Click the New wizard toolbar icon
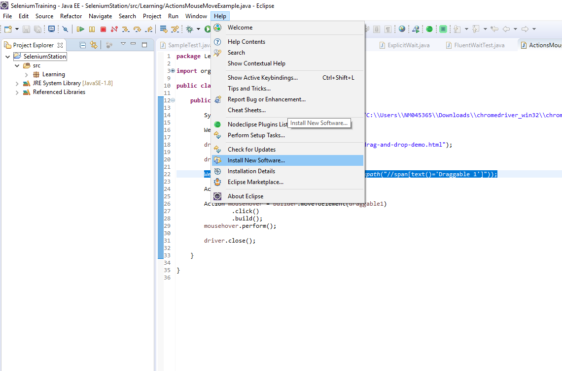Viewport: 562px width, 371px height. [8, 29]
